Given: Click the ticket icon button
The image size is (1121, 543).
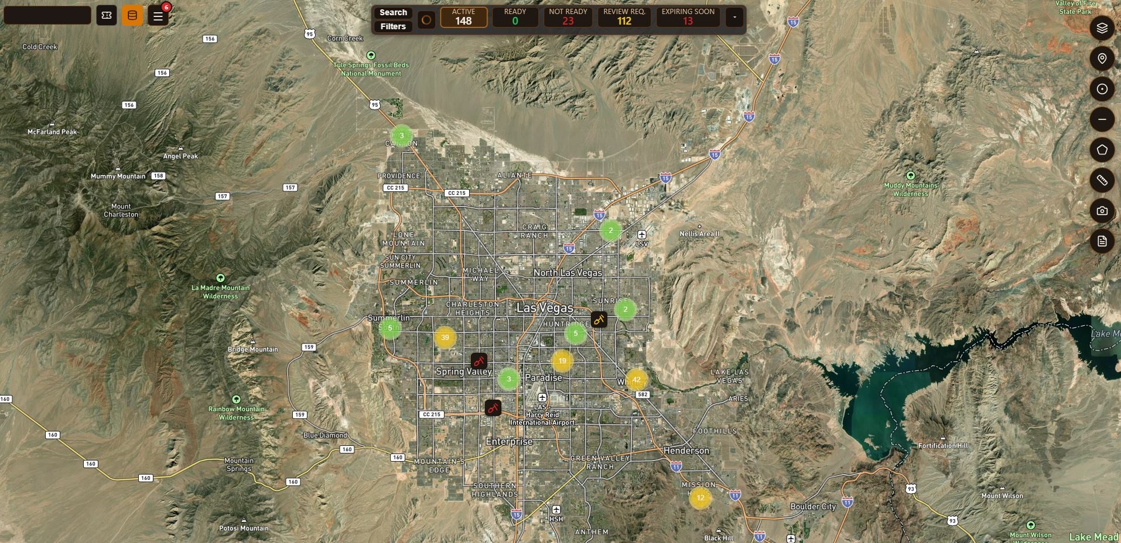Looking at the screenshot, I should (x=107, y=16).
